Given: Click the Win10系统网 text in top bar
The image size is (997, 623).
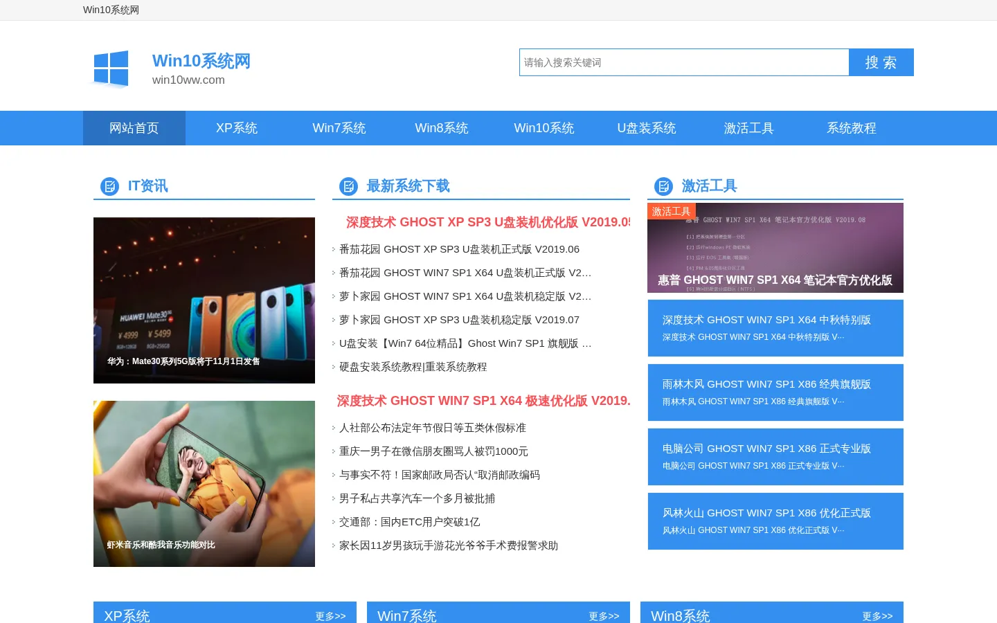Looking at the screenshot, I should click(111, 10).
